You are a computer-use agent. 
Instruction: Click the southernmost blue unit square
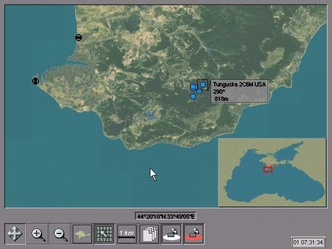(x=193, y=96)
